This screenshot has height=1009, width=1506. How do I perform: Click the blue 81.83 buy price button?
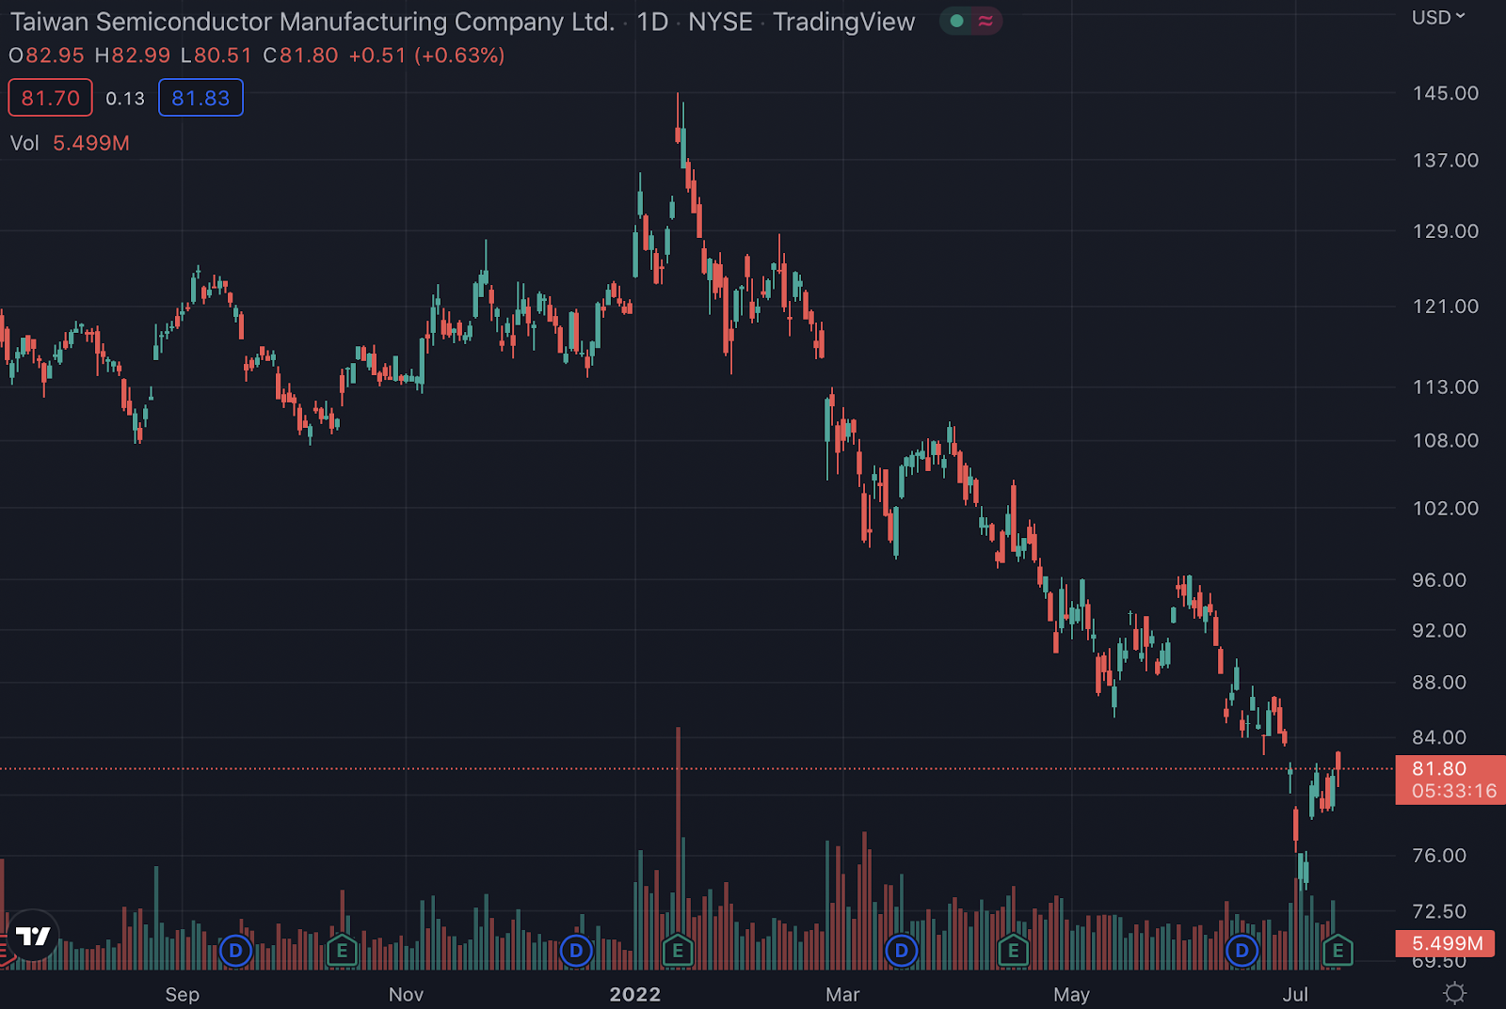point(200,98)
